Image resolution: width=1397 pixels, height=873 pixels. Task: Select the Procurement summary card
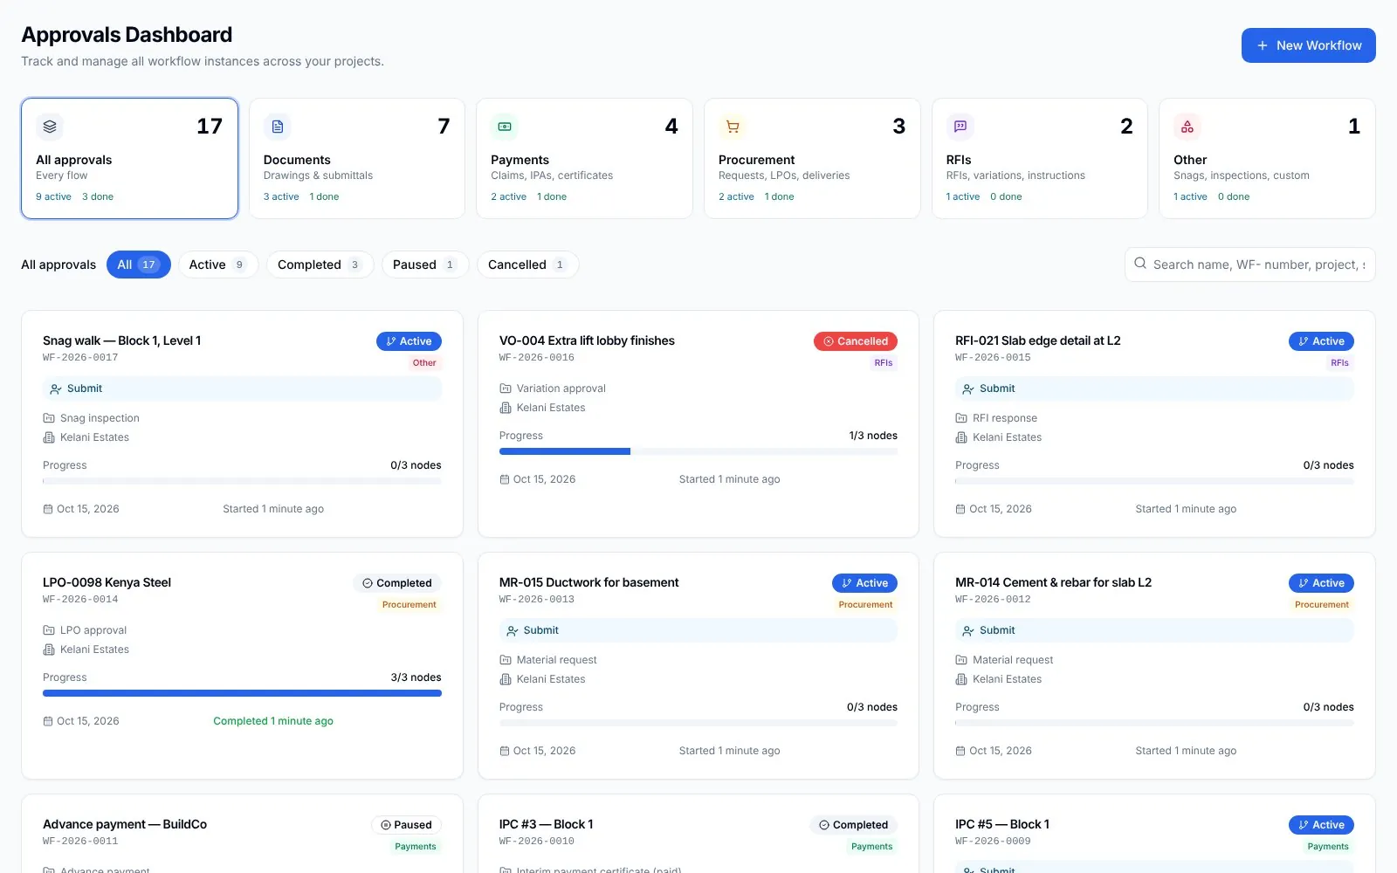[812, 158]
